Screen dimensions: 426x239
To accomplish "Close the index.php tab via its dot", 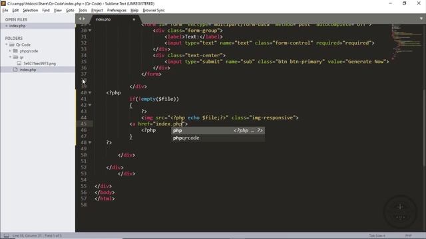I will (134, 19).
